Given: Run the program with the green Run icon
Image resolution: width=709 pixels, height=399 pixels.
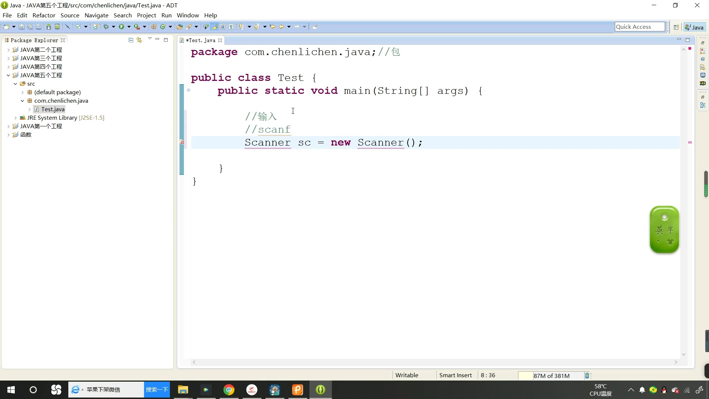Looking at the screenshot, I should [x=121, y=27].
